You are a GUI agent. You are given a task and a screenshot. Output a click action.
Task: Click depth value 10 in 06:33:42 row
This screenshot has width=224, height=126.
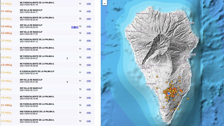coord(80,19)
